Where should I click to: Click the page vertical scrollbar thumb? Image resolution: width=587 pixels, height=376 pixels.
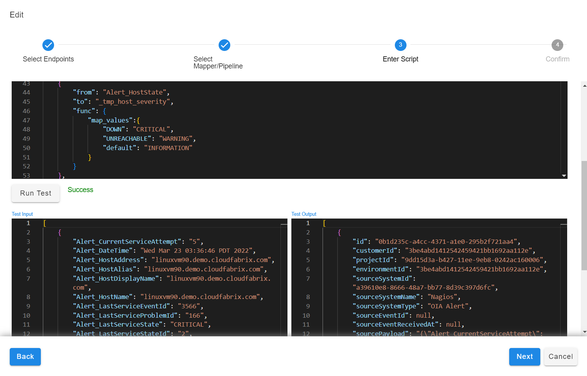click(x=584, y=215)
